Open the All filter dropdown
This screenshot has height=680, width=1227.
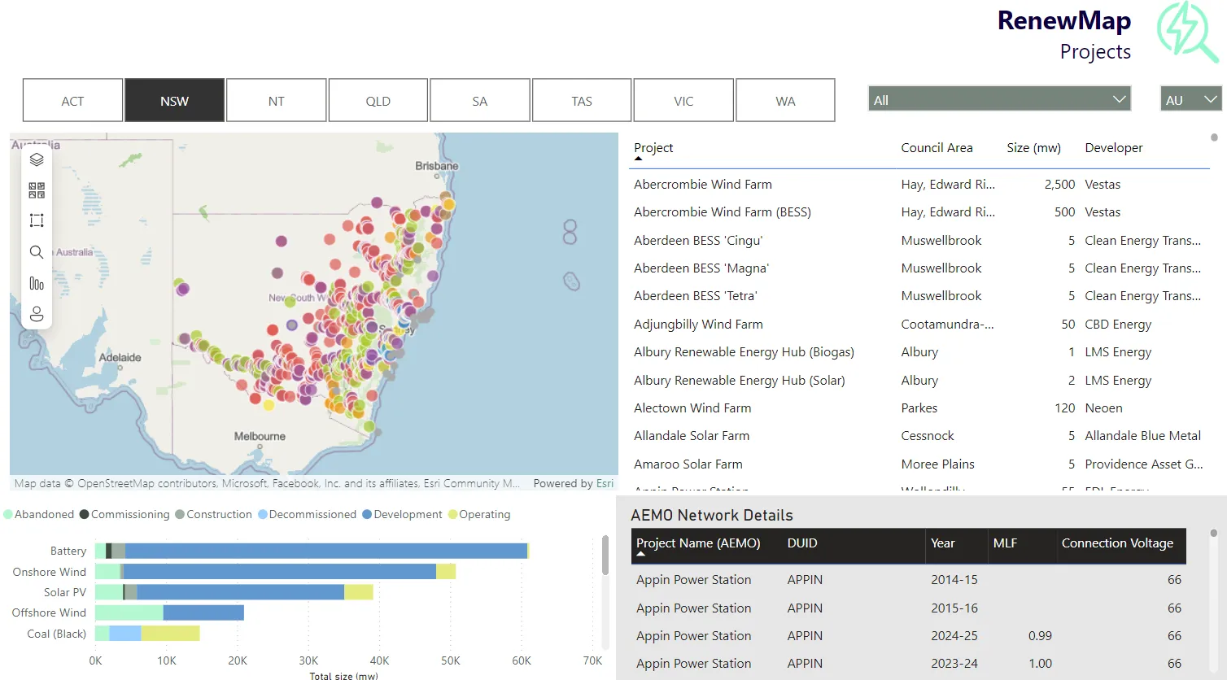point(999,99)
